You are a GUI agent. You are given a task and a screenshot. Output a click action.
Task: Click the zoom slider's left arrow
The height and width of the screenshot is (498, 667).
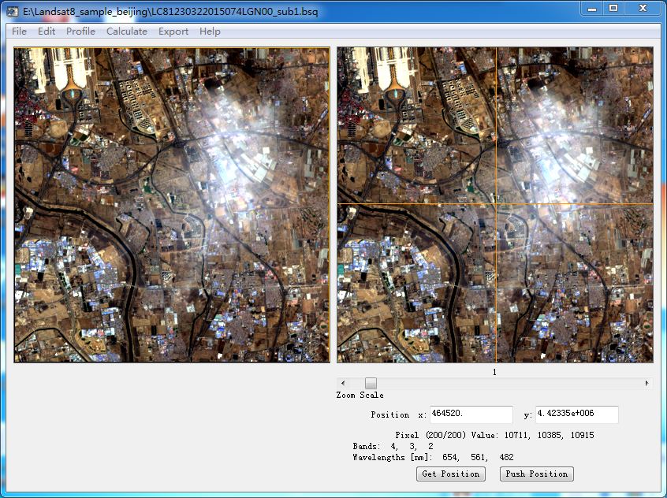point(342,383)
